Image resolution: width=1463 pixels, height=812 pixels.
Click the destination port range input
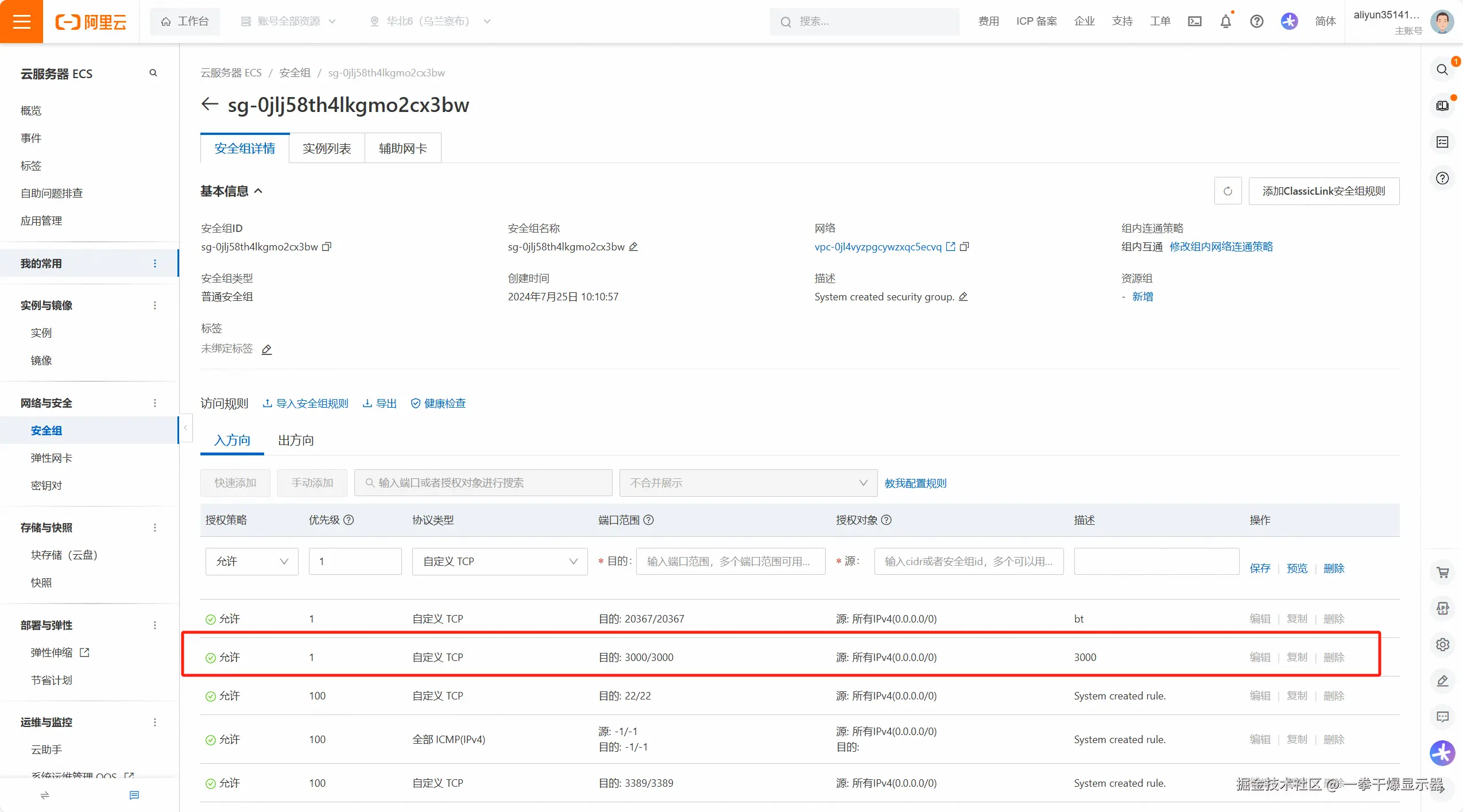(x=730, y=562)
